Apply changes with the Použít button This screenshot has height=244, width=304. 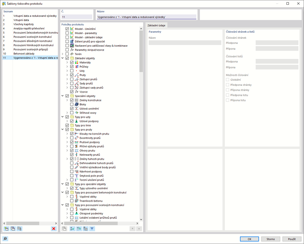coord(292,239)
